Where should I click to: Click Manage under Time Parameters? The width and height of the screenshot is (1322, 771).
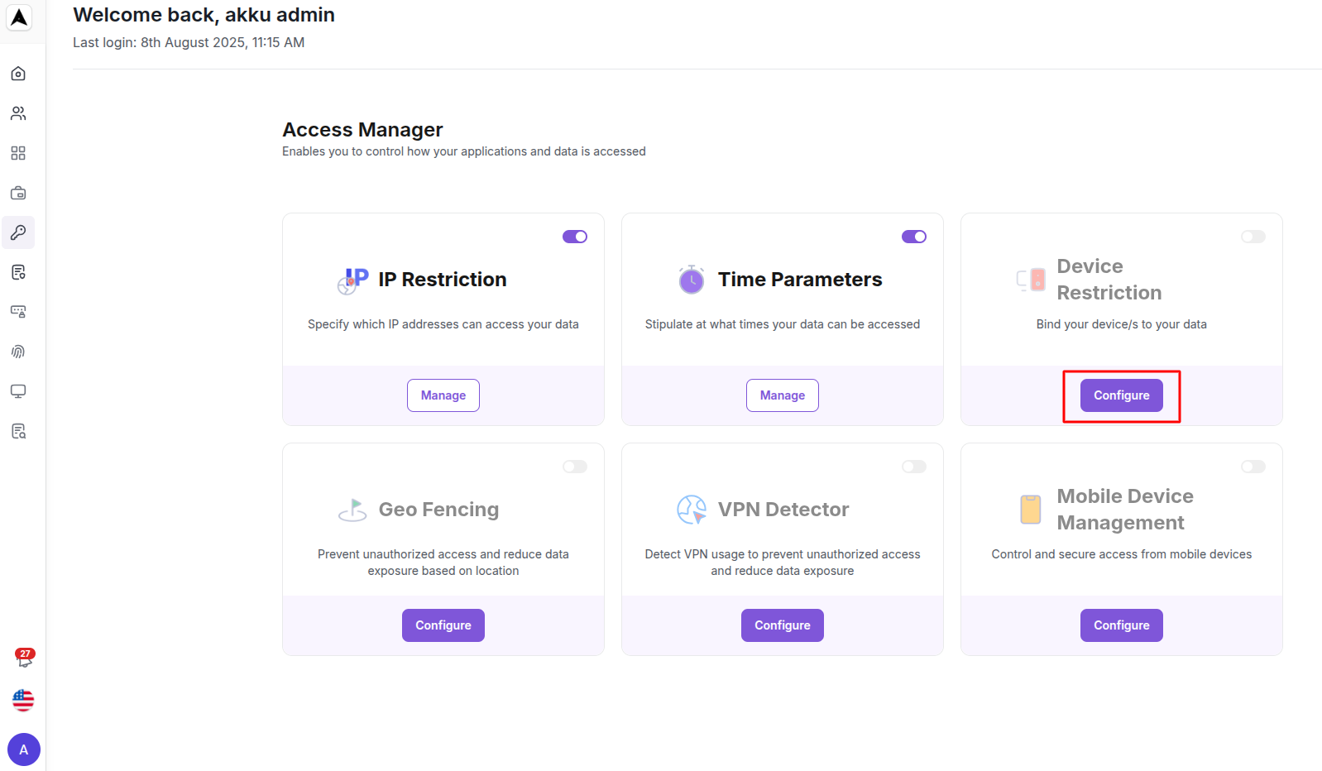(783, 395)
